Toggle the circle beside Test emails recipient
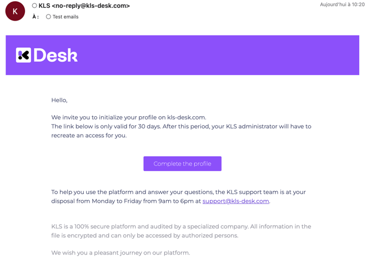This screenshot has height=265, width=372. click(x=48, y=17)
